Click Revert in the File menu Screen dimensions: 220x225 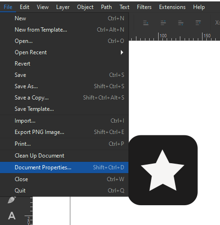coord(64,64)
